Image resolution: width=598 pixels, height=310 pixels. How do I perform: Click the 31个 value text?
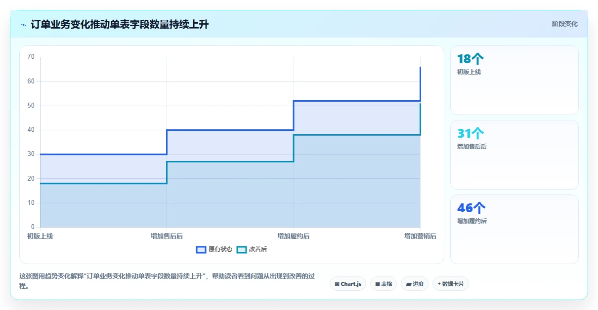(x=470, y=134)
